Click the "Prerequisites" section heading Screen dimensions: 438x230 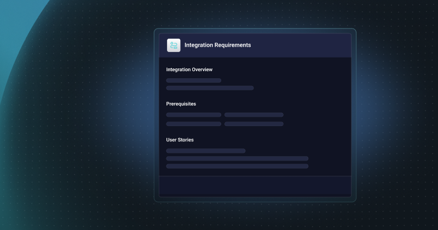[181, 104]
